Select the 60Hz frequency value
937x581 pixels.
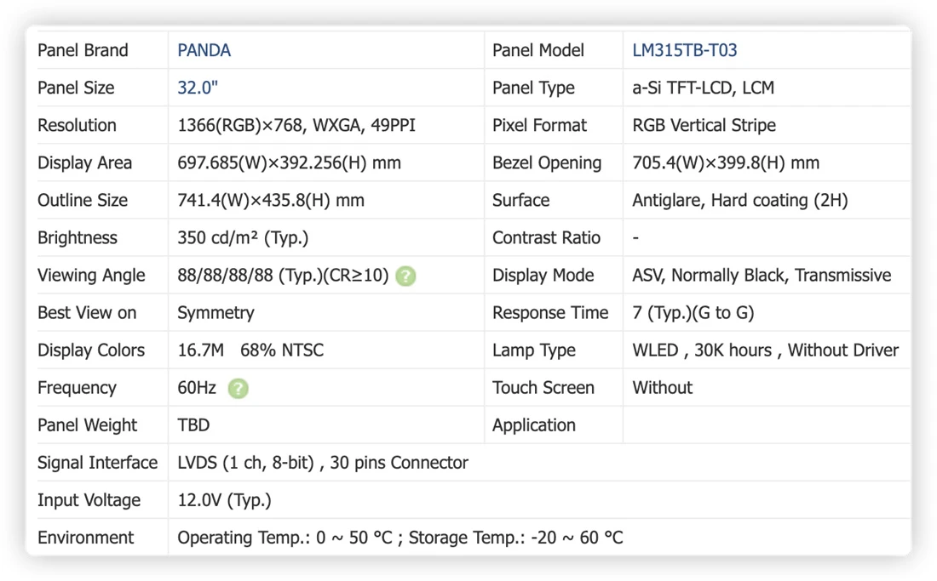[x=197, y=388]
